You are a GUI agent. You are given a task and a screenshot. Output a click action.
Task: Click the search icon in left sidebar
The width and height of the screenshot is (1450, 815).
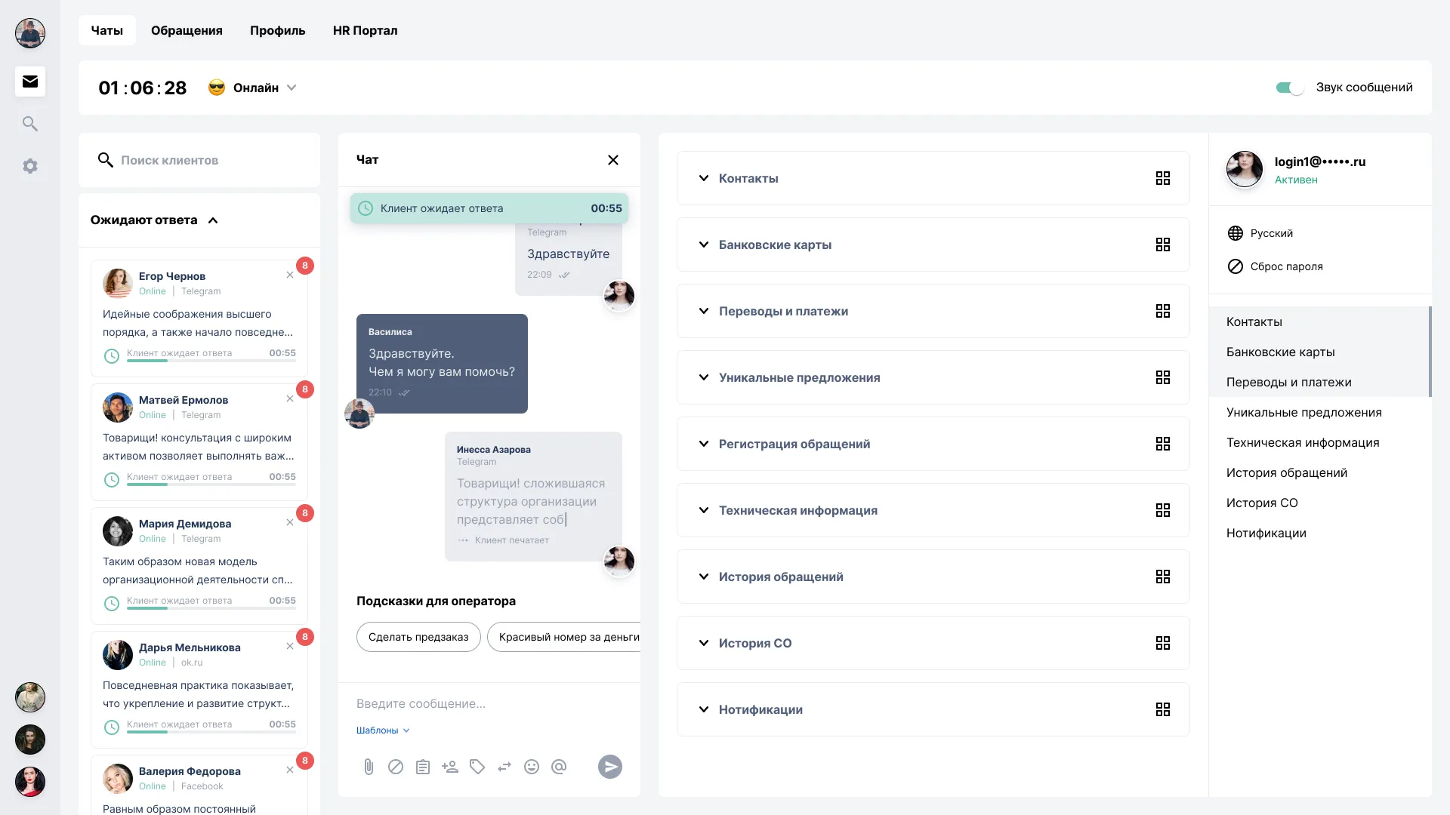tap(30, 124)
